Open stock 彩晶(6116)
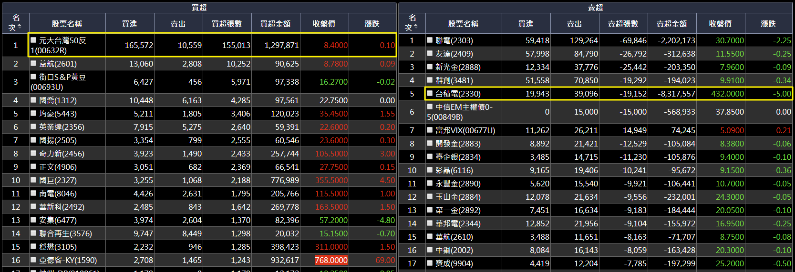Viewport: 795px width, 272px height. point(454,170)
